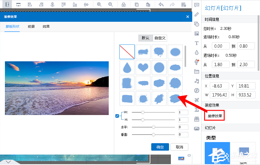This screenshot has height=165, width=260.
Task: Click the Y position field 19.81
Action: 246,86
